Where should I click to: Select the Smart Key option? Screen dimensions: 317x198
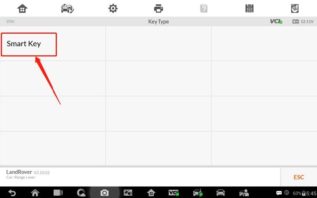29,44
